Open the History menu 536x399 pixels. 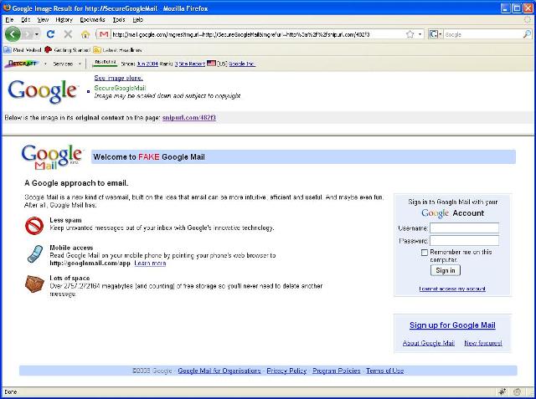click(x=64, y=20)
